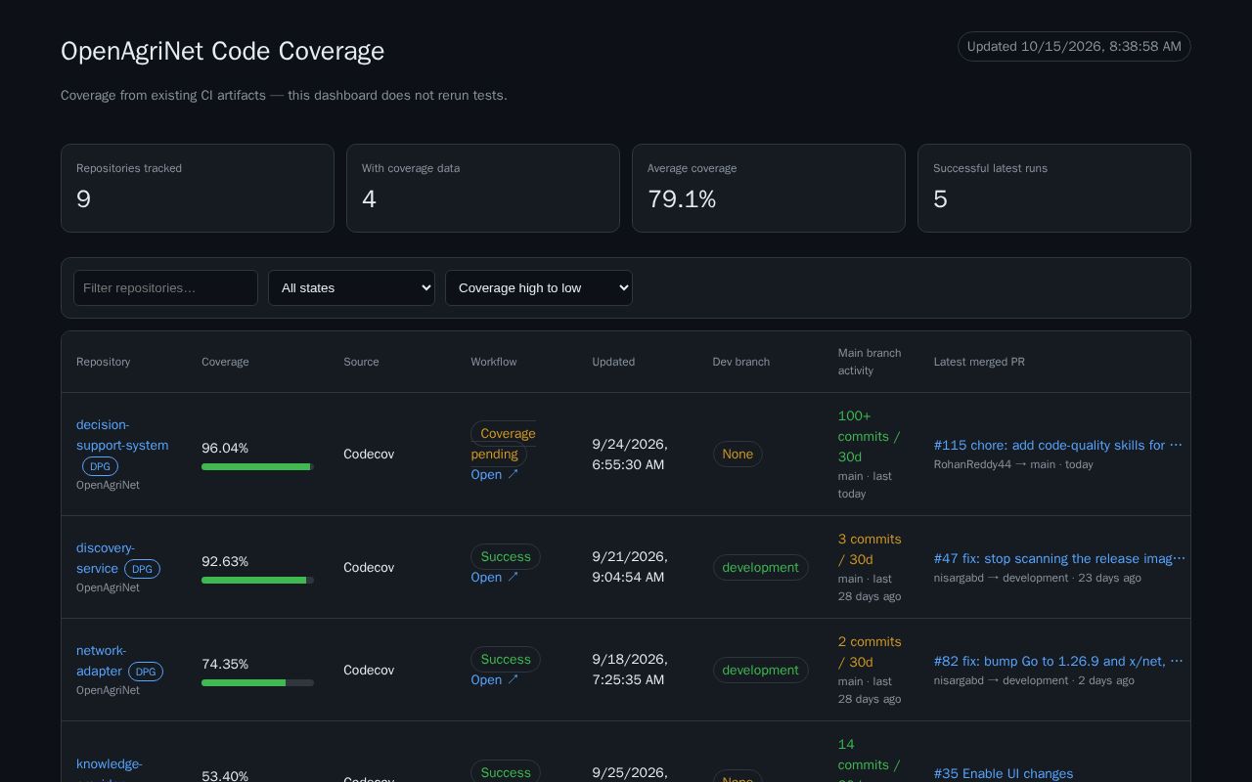Click the Source column header
The width and height of the screenshot is (1252, 782).
[361, 362]
